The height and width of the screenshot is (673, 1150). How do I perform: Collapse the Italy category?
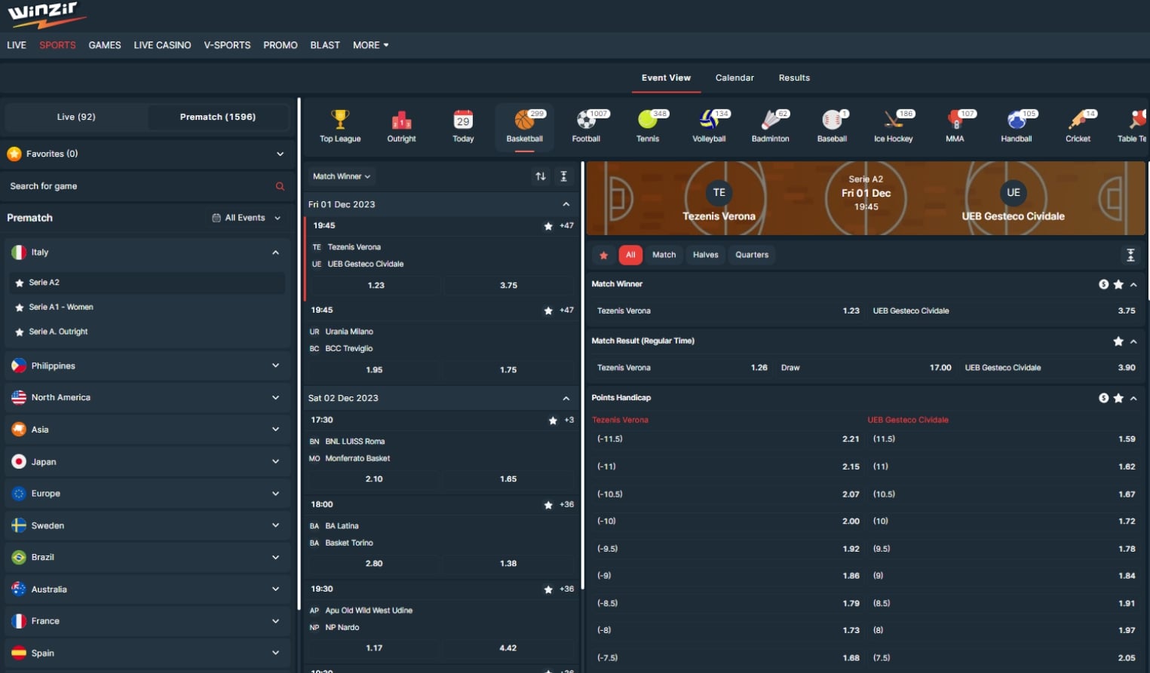[x=275, y=252]
